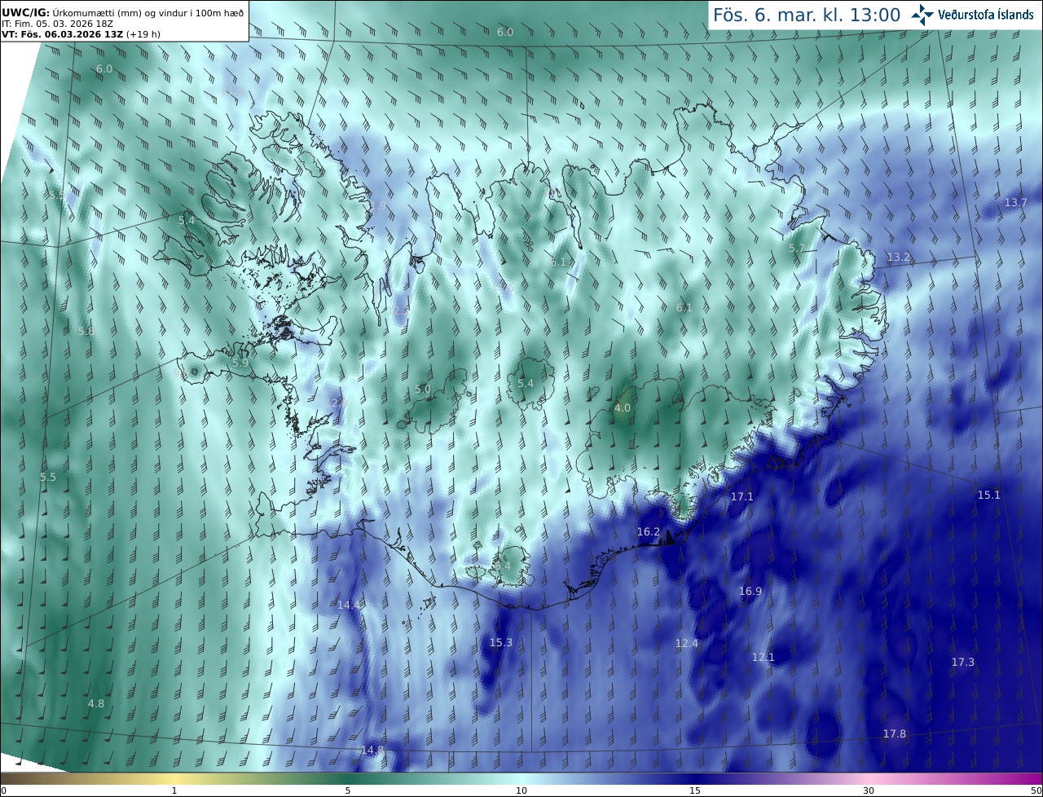
Task: Click the 15.3 value label
Action: tap(500, 642)
